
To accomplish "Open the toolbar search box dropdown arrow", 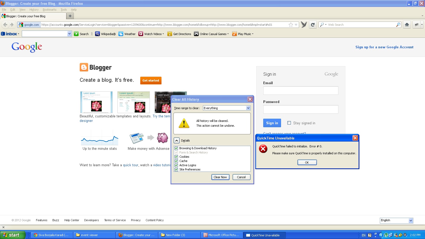I will pos(70,34).
